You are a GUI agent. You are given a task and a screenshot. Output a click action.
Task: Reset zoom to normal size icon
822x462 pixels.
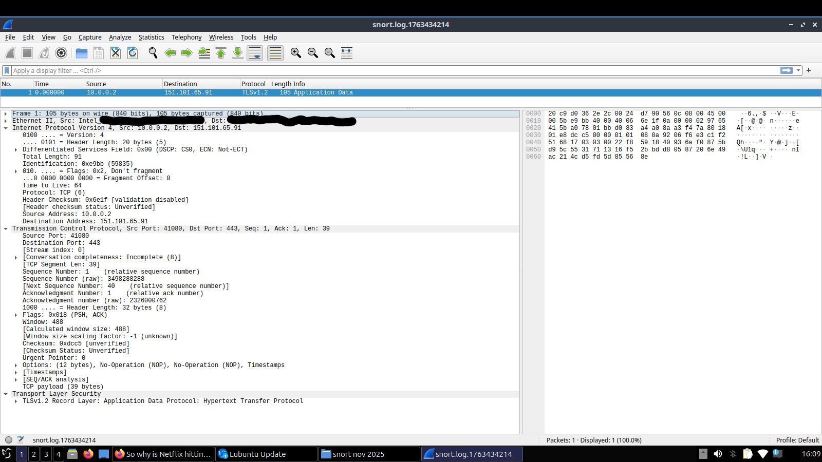330,53
